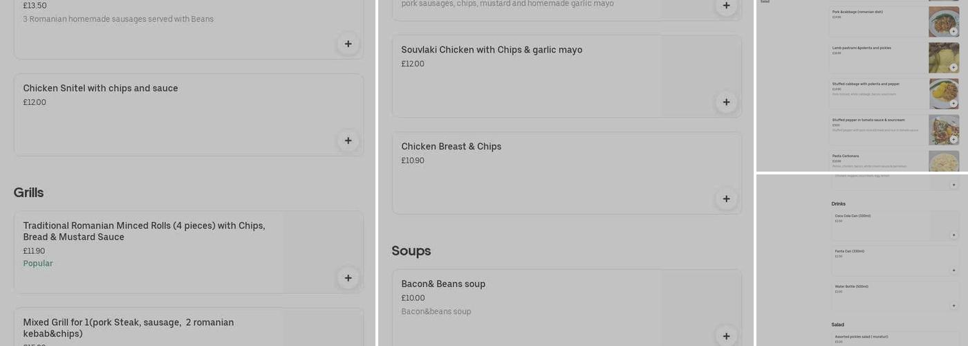The image size is (968, 346).
Task: Open Stuffed pepper in tomato sauce photo
Action: coord(940,127)
